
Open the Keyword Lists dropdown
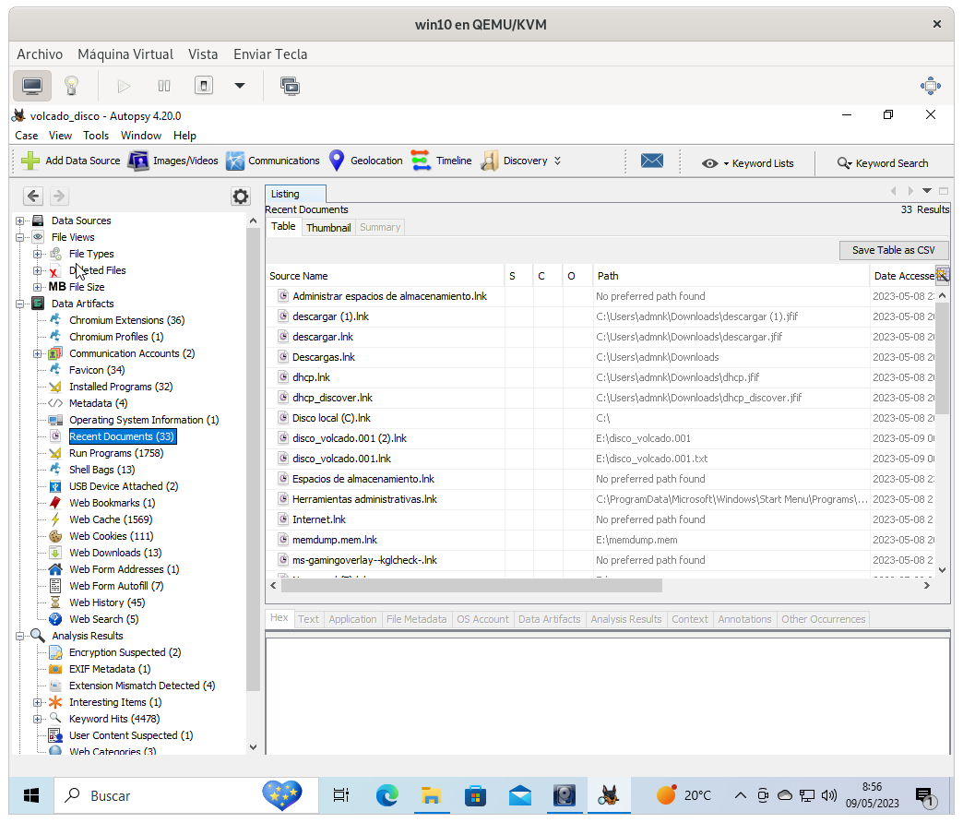(x=747, y=163)
